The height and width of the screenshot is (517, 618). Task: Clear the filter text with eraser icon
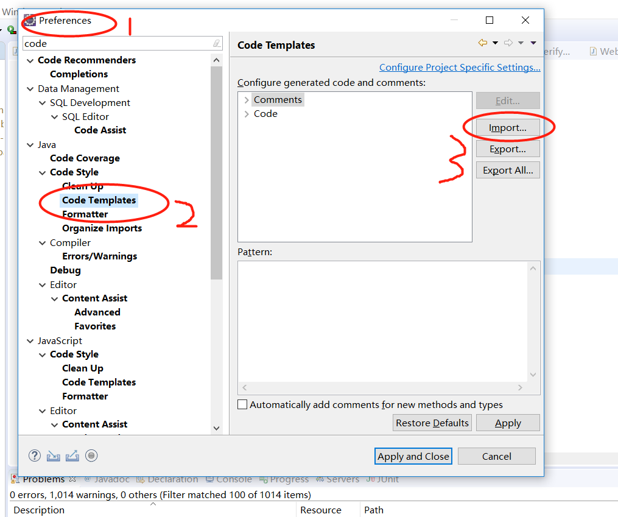point(217,43)
